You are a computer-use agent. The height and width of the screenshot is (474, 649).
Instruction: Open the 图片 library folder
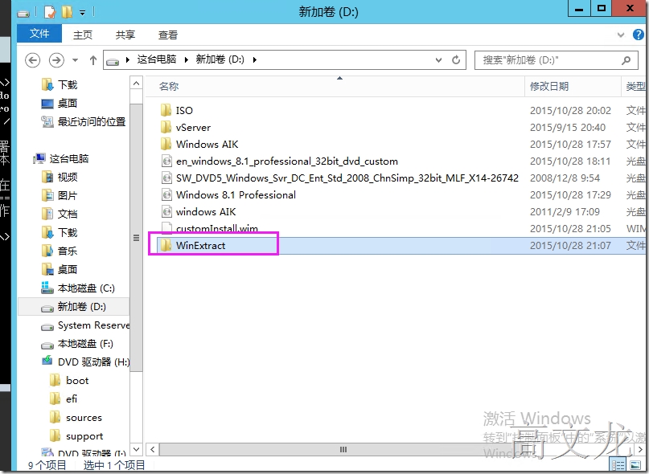68,196
